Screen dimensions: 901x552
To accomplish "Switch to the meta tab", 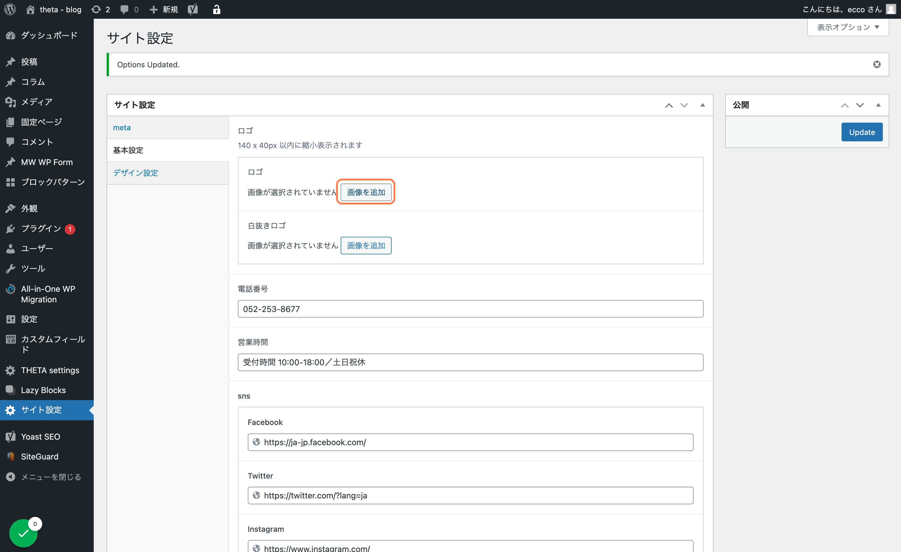I will (168, 128).
